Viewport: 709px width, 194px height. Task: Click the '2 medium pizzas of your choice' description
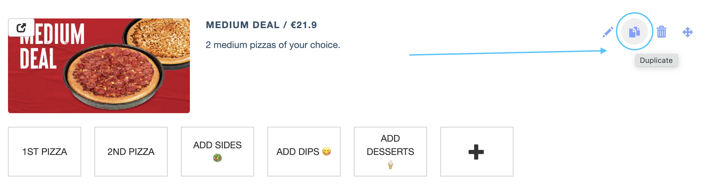tap(273, 45)
